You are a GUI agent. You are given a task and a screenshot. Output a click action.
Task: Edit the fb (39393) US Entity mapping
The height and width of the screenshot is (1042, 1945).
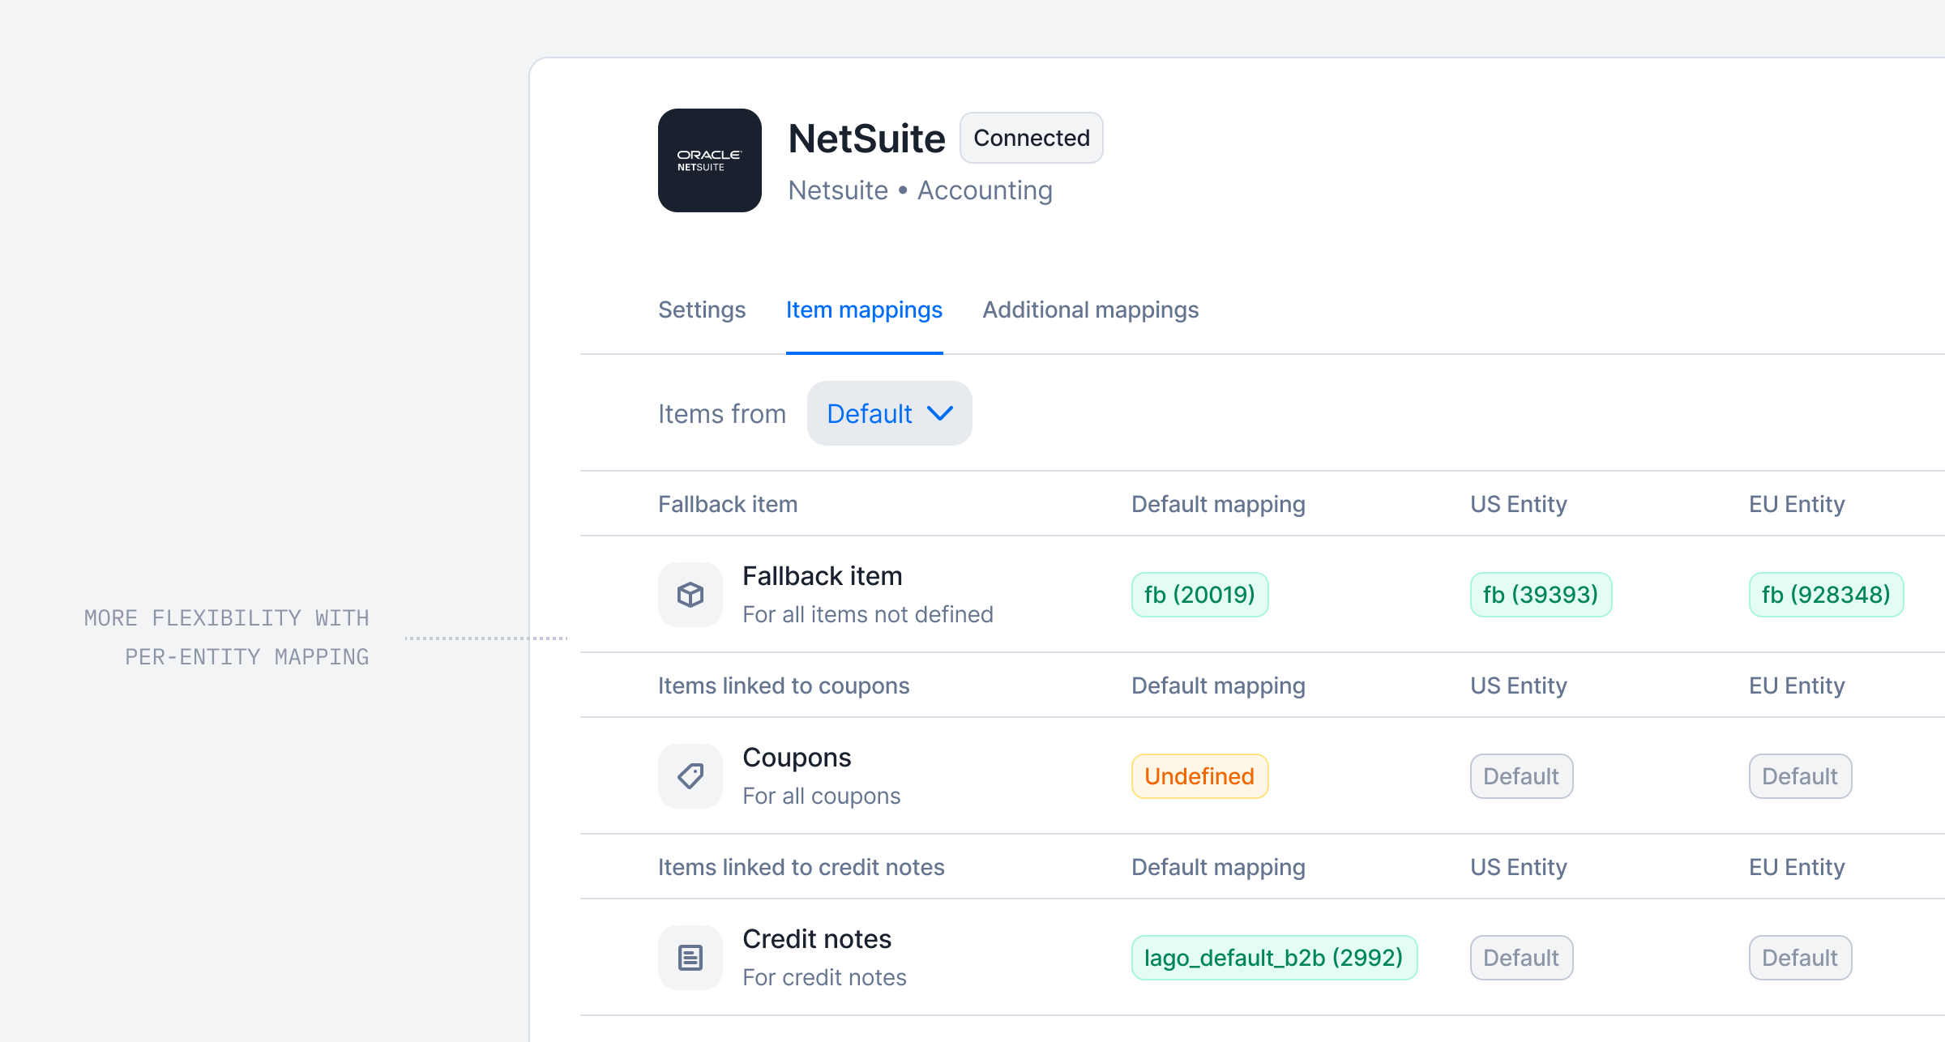(1541, 595)
